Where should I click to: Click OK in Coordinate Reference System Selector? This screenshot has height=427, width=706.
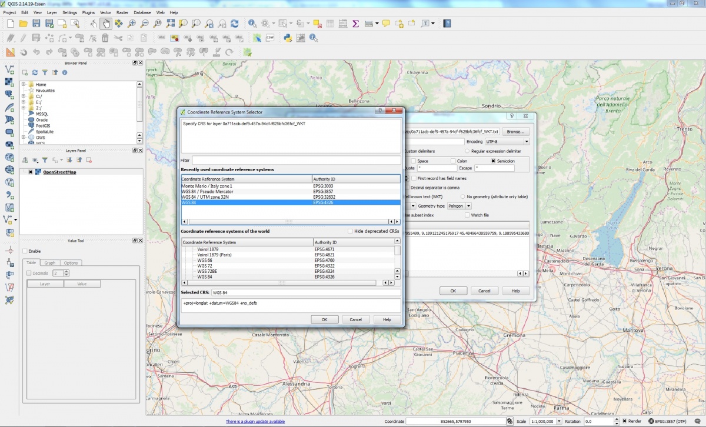[x=324, y=319]
